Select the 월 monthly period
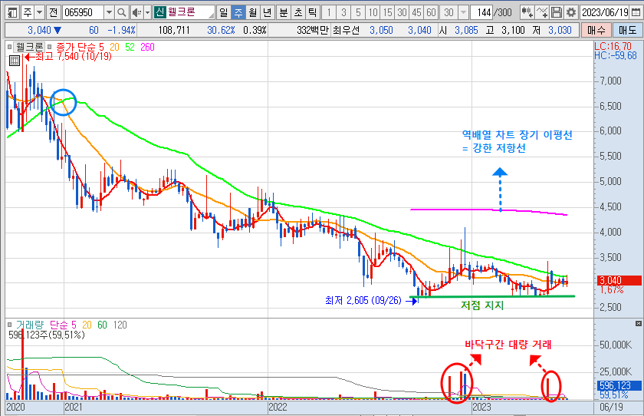The width and height of the screenshot is (644, 416). (252, 12)
